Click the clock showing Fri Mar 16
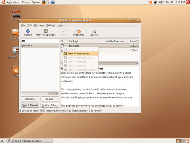Screen dimensions: 190x143 click(x=173, y=2)
